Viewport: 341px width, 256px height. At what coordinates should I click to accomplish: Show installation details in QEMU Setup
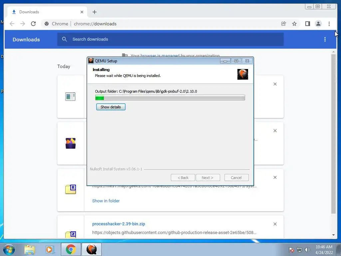click(111, 107)
